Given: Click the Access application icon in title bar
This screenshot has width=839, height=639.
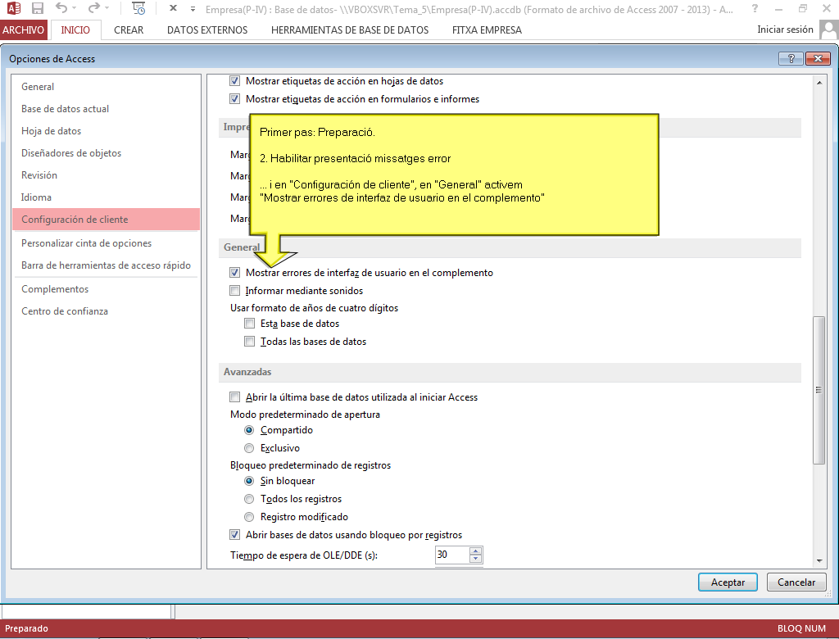Looking at the screenshot, I should coord(13,8).
